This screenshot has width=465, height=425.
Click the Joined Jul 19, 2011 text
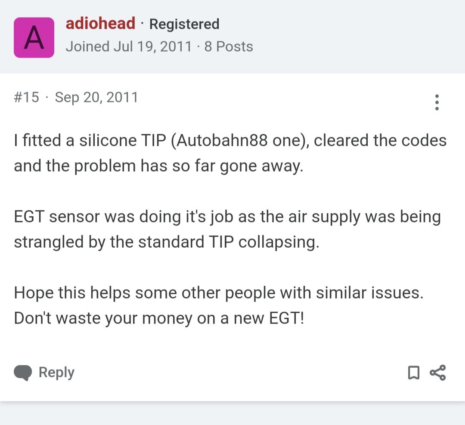click(128, 46)
